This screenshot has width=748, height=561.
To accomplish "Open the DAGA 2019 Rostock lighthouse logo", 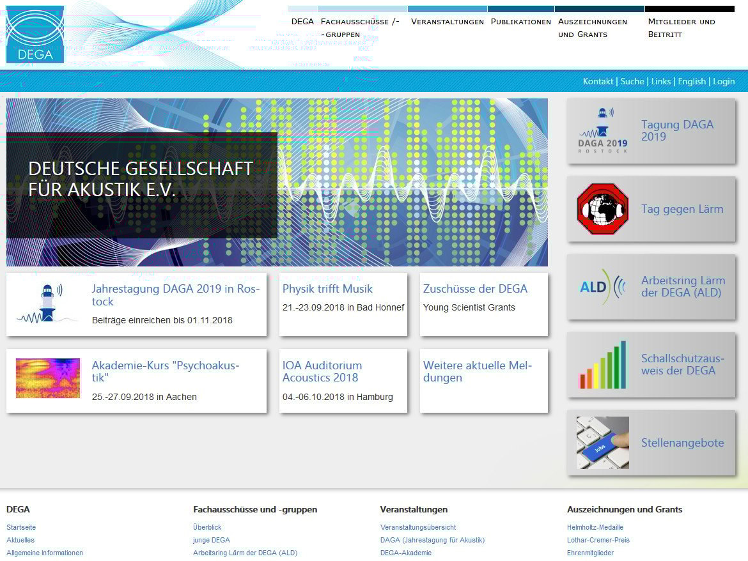I will point(602,130).
